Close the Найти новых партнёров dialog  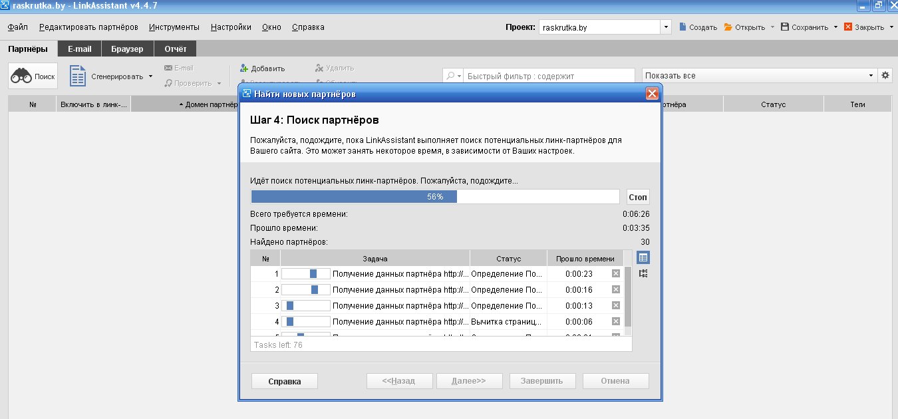point(652,94)
